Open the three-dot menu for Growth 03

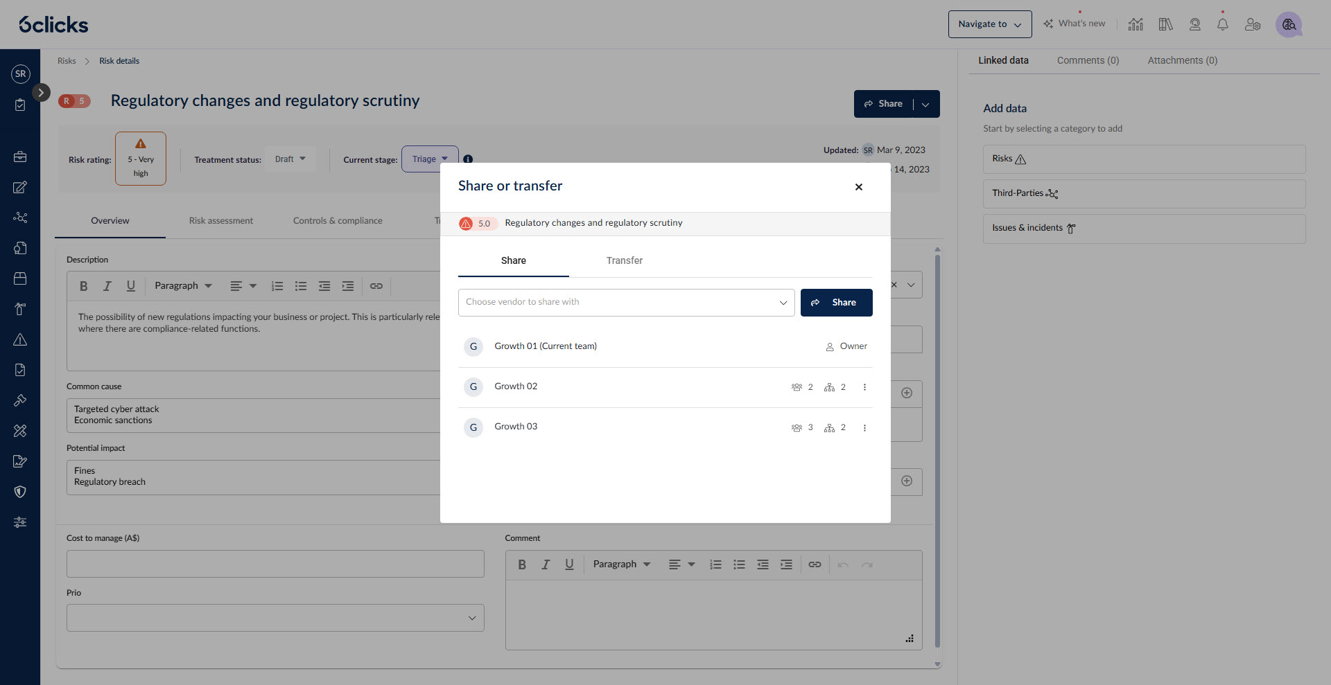tap(864, 428)
